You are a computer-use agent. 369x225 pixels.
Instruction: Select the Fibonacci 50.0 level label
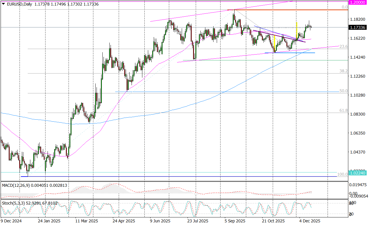click(344, 91)
